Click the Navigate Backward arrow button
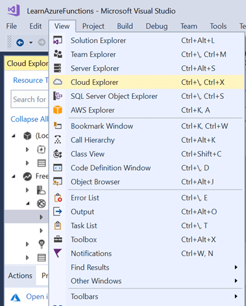Viewport: 246px width, 306px height. coord(20,42)
